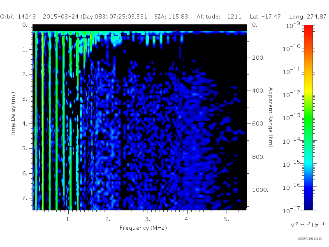Click the Apparent Range (km) axis label
Image resolution: width=329 pixels, height=247 pixels.
coord(271,117)
